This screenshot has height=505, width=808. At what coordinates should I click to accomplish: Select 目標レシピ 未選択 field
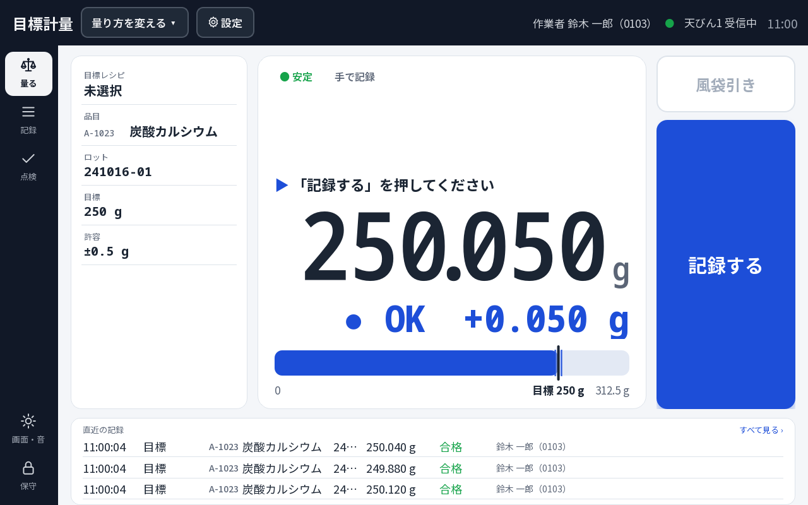[159, 84]
